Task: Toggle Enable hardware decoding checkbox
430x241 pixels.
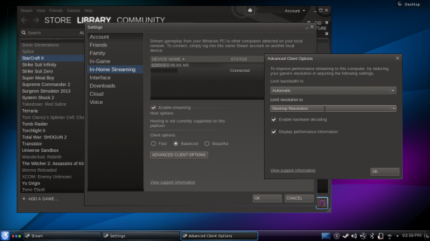Action: click(x=274, y=119)
